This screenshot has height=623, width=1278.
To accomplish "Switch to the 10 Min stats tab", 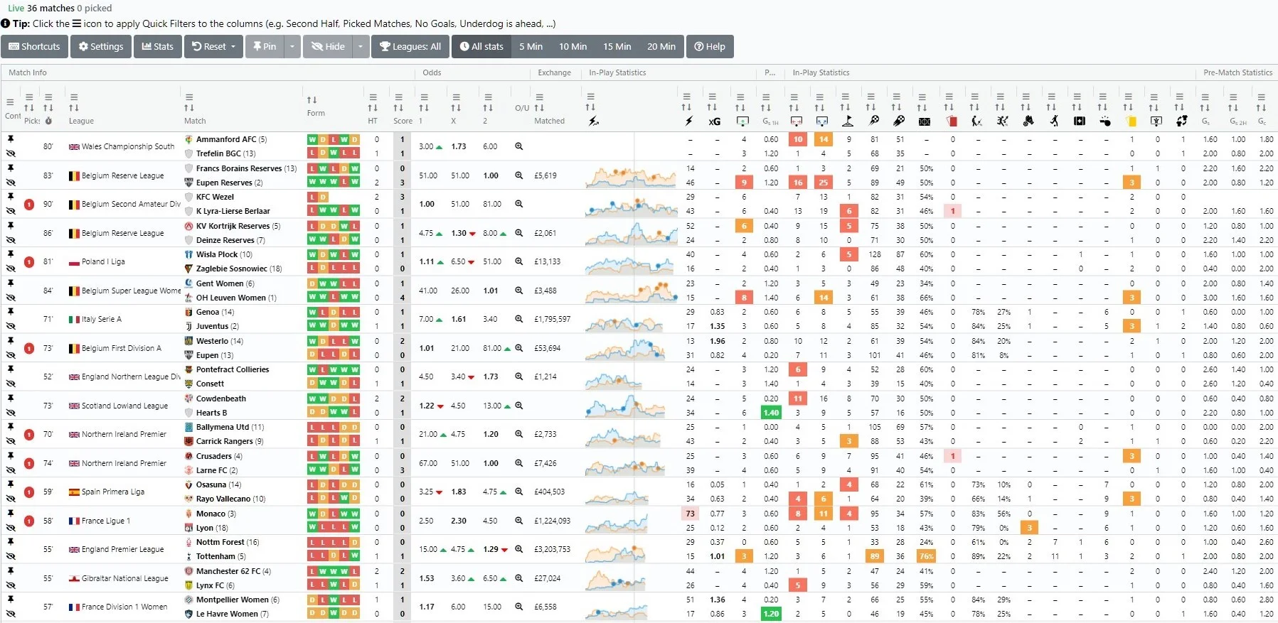I will (573, 46).
